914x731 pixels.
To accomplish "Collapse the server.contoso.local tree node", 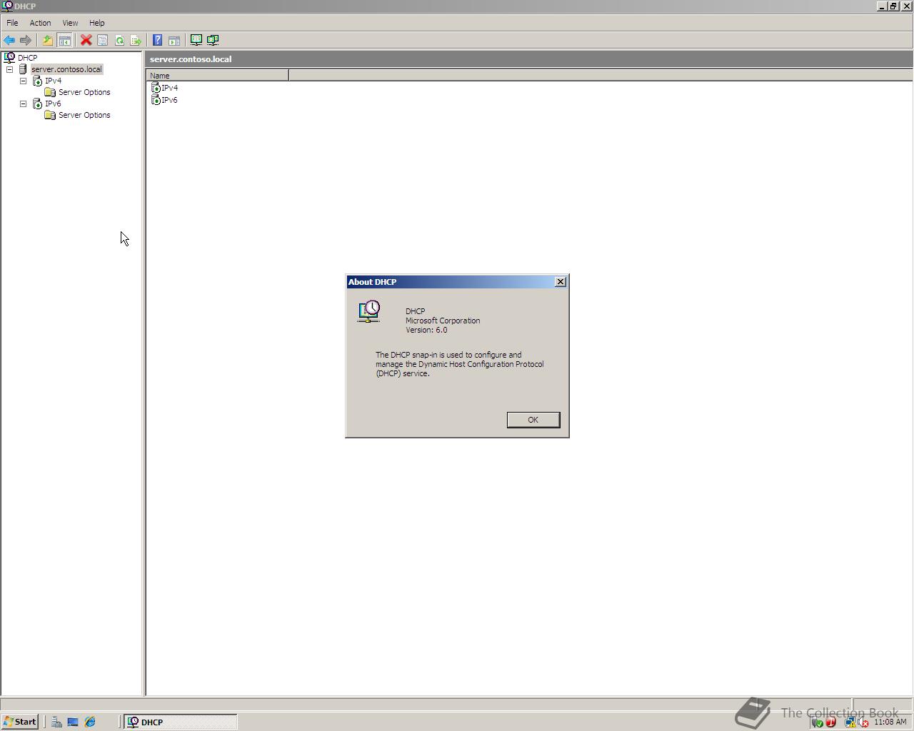I will [x=9, y=69].
